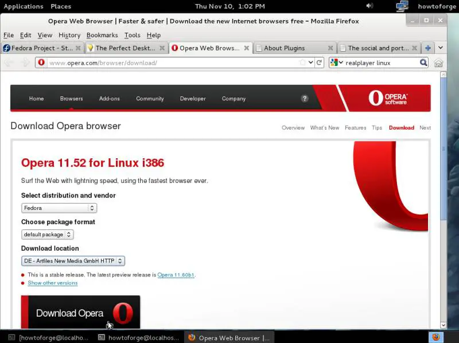This screenshot has width=459, height=343.
Task: Open the Places menu in top panel
Action: tap(61, 6)
